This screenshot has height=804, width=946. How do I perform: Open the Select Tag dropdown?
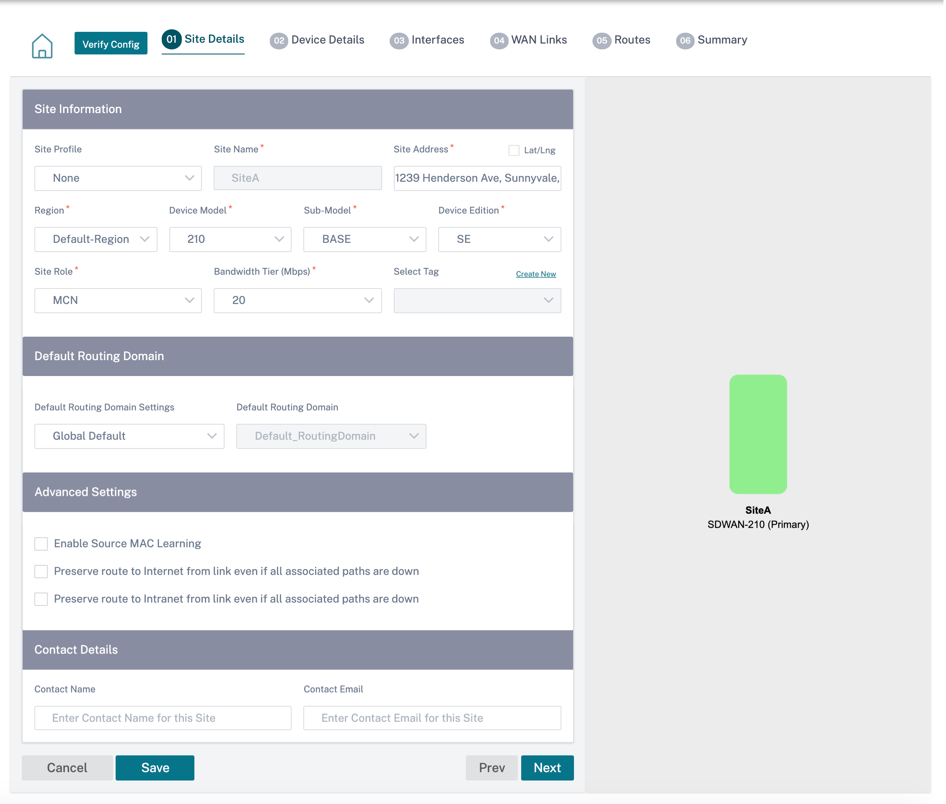pyautogui.click(x=477, y=300)
